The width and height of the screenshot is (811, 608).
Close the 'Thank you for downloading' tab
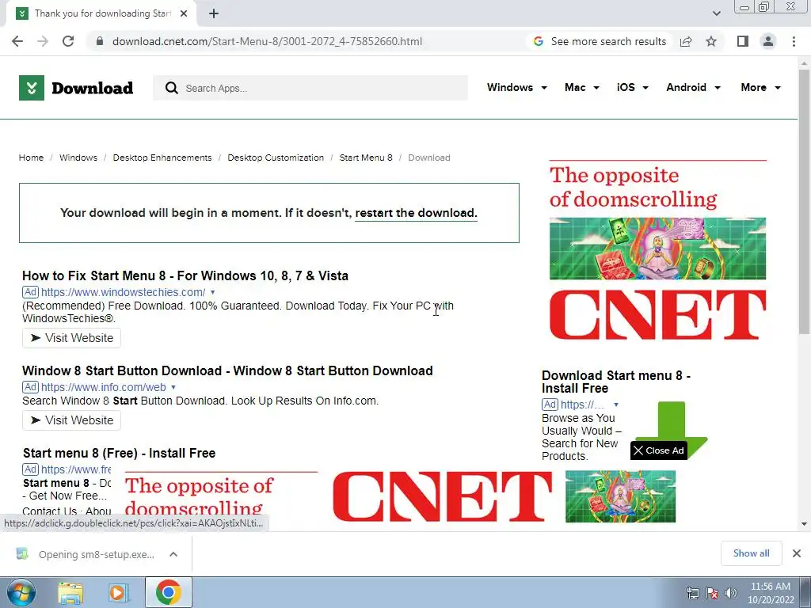pos(184,13)
